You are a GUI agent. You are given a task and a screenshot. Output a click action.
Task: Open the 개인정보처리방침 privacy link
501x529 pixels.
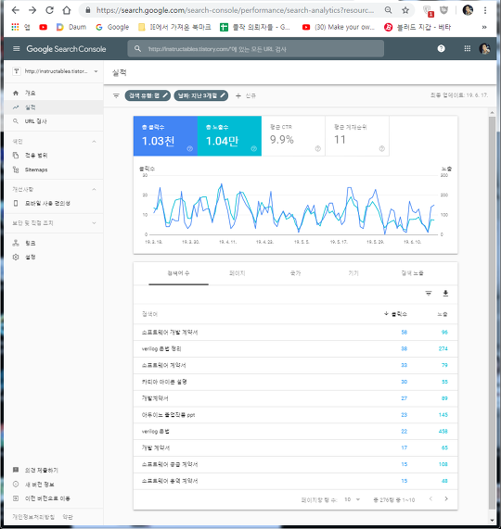[33, 517]
